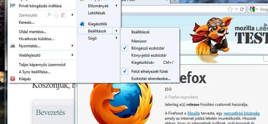Follow the nemzetközi közösség link
The image size is (268, 124).
point(242,113)
